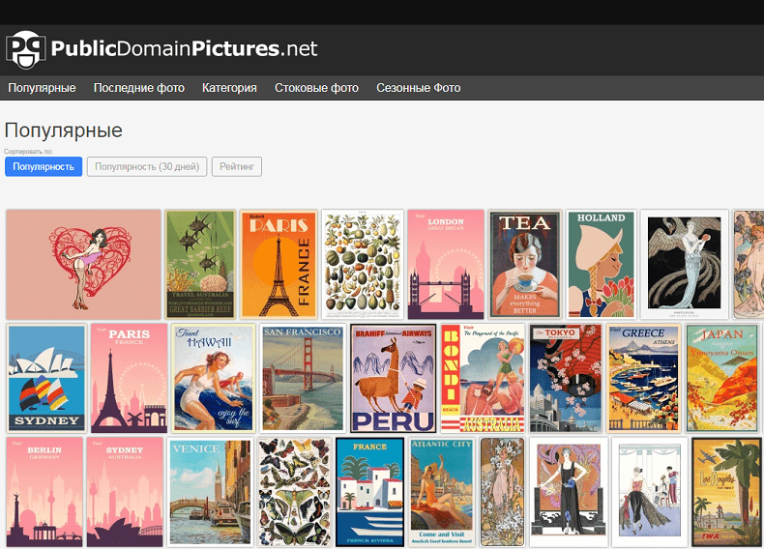The width and height of the screenshot is (764, 549).
Task: Open the San Francisco Golden Gate poster
Action: pos(303,378)
